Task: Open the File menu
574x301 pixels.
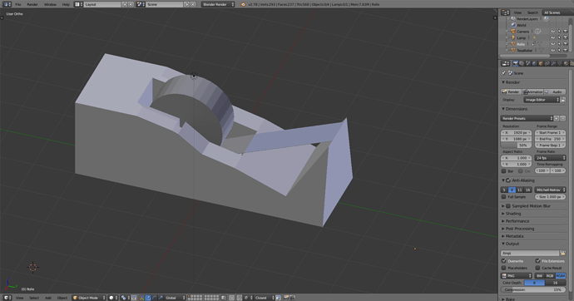Action: click(18, 4)
